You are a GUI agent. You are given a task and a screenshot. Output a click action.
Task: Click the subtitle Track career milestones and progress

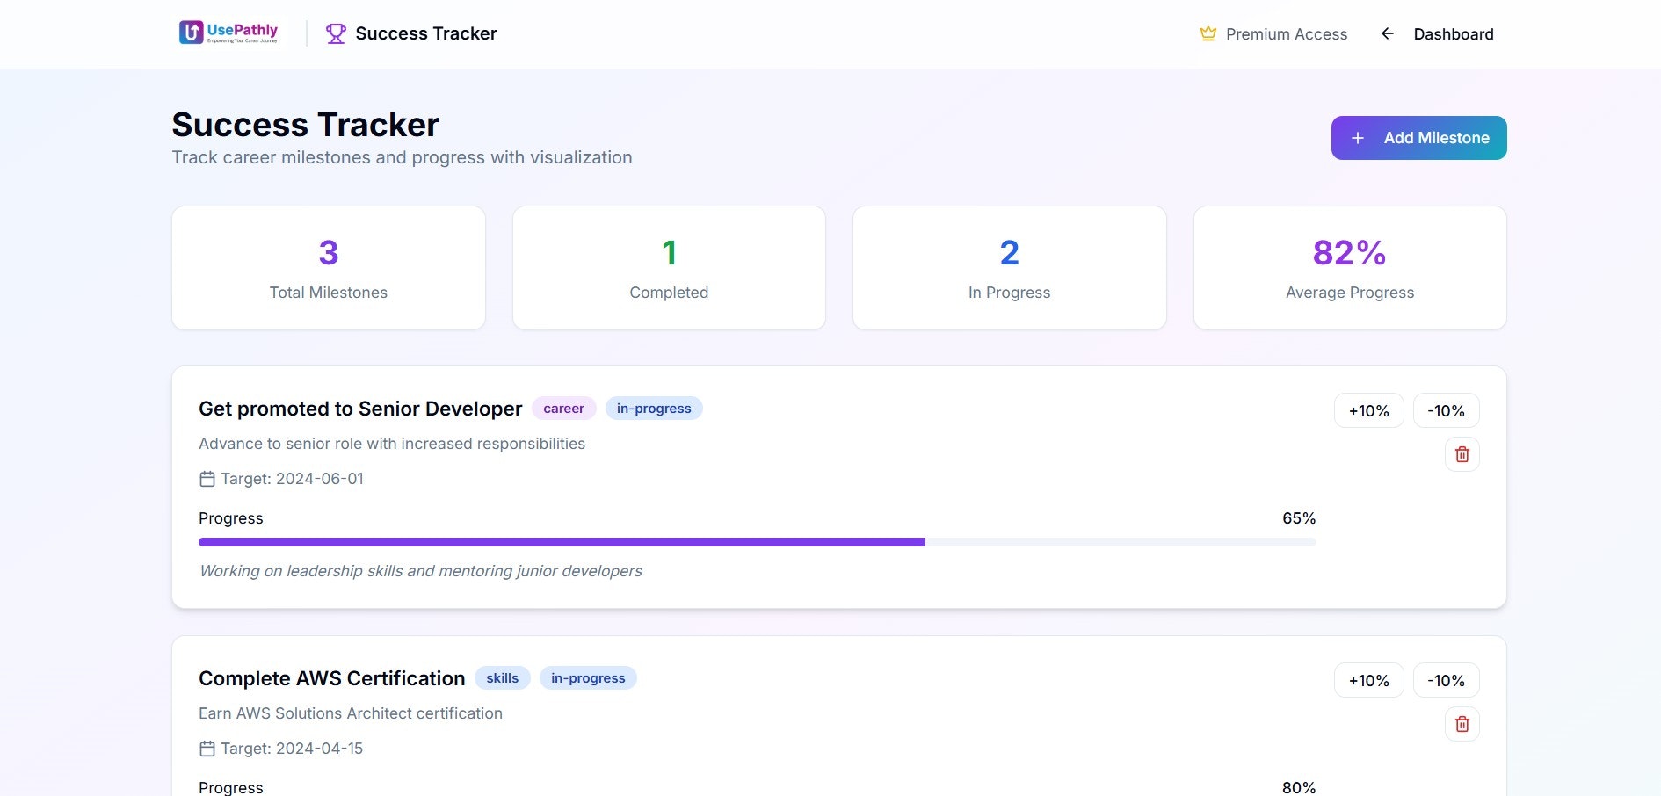pos(402,157)
